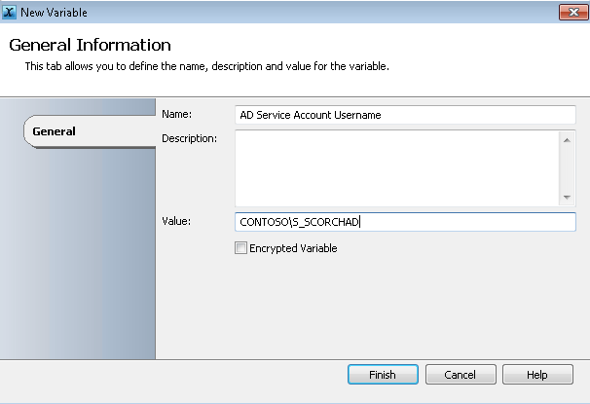Enable the Encrypted Variable checkbox
The image size is (590, 404).
pyautogui.click(x=240, y=248)
